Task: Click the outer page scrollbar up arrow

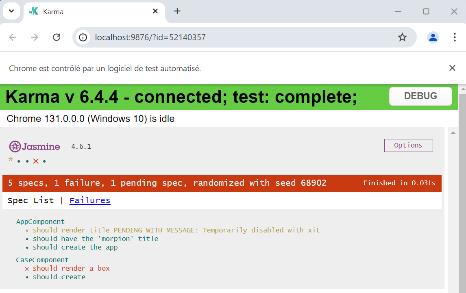Action: pyautogui.click(x=463, y=89)
